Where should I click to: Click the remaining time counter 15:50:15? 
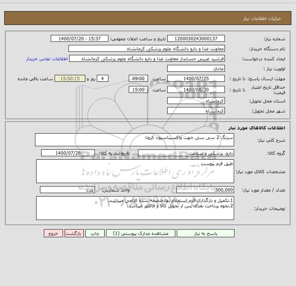tap(70, 78)
